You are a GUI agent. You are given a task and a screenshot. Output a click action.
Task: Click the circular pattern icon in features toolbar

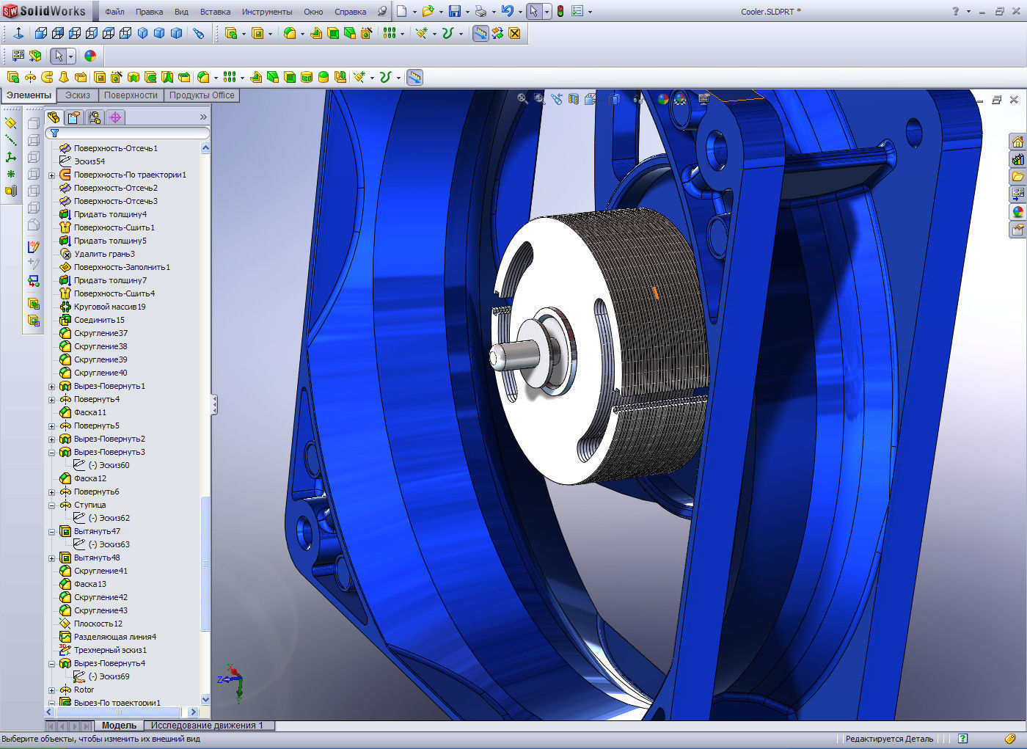(390, 33)
